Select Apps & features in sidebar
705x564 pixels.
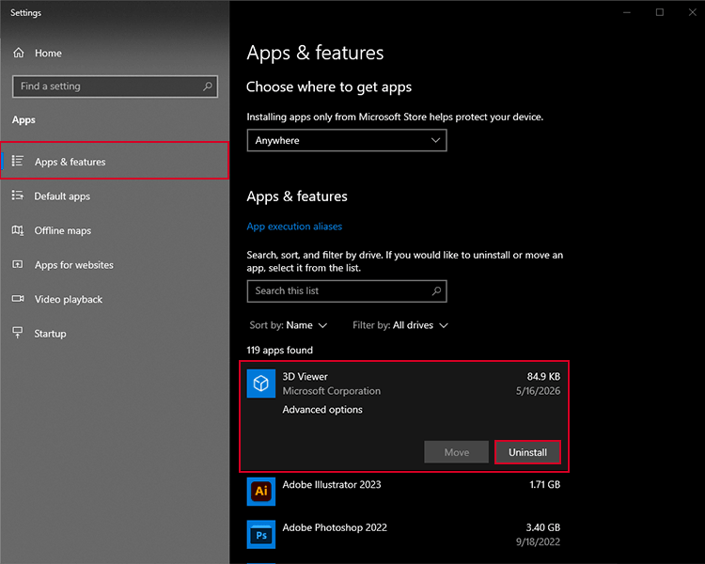tap(115, 161)
